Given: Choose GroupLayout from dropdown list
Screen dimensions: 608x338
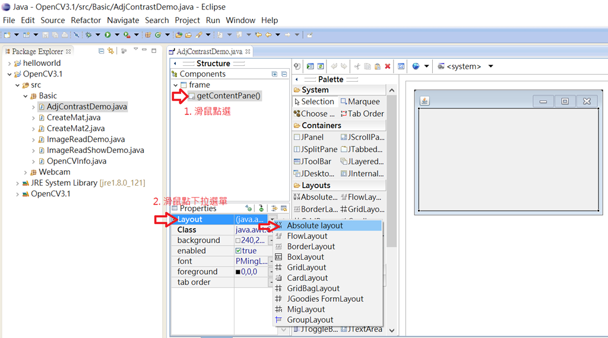Looking at the screenshot, I should [328, 320].
